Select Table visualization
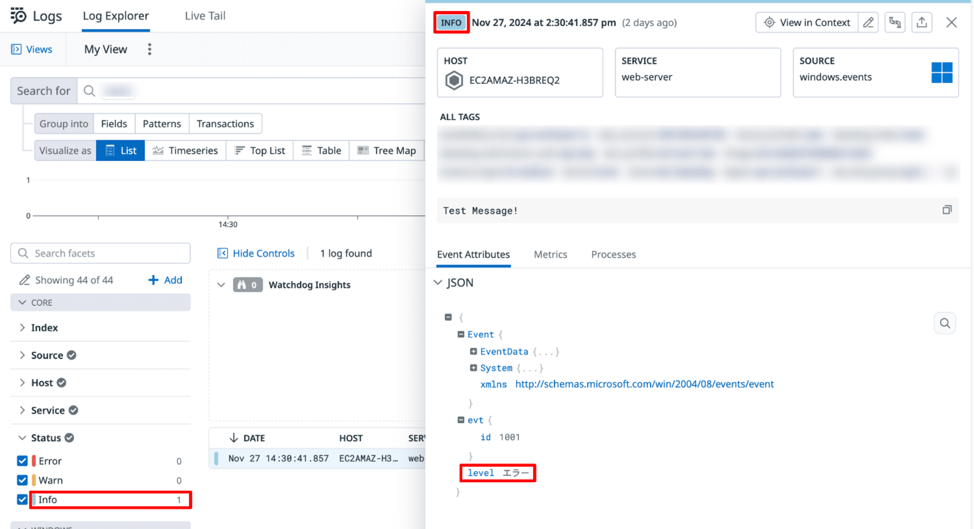 pyautogui.click(x=321, y=150)
